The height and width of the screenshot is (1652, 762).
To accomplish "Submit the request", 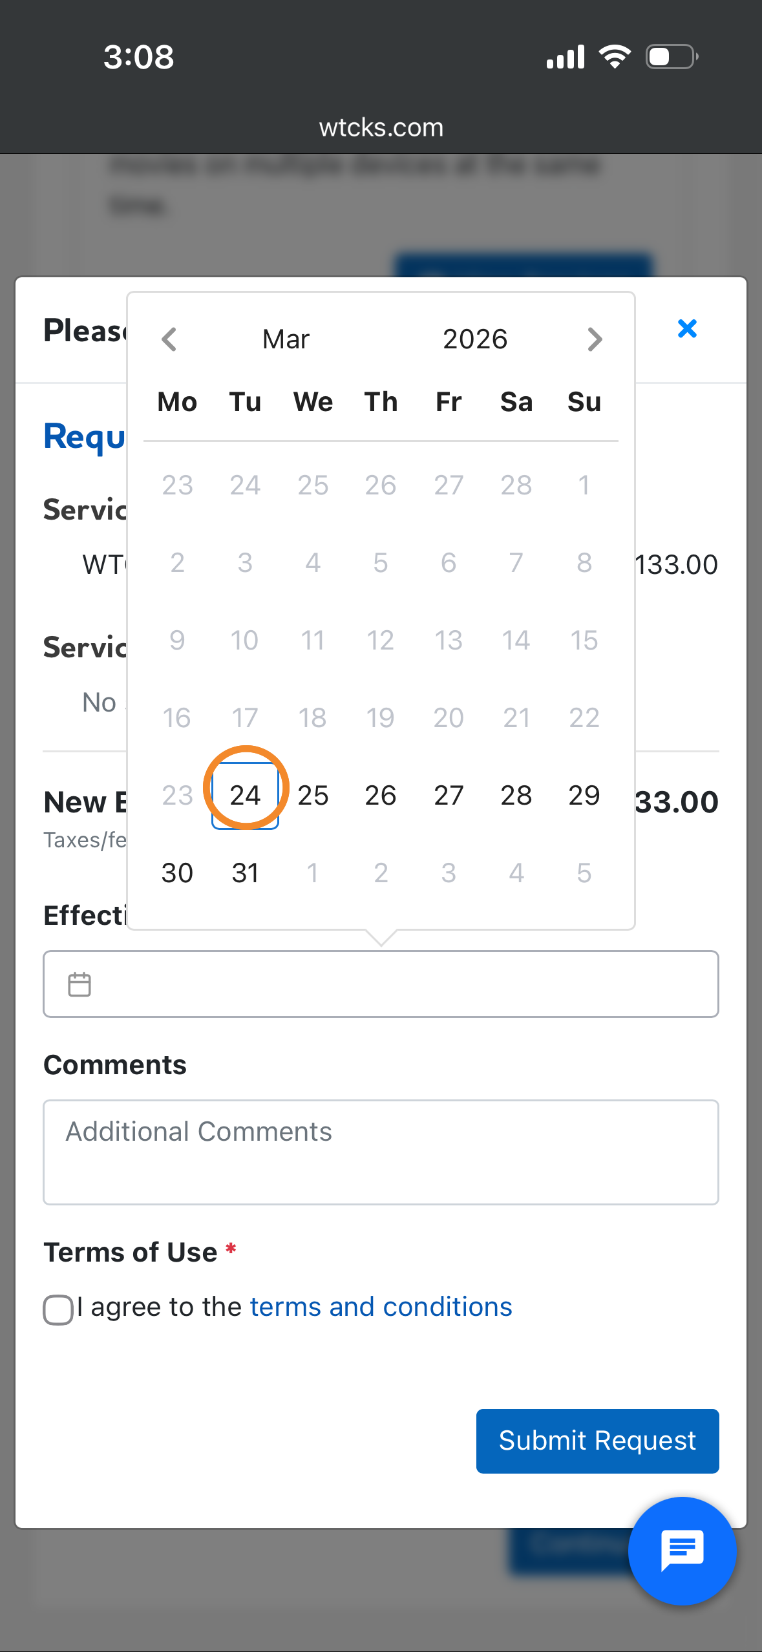I will point(597,1441).
